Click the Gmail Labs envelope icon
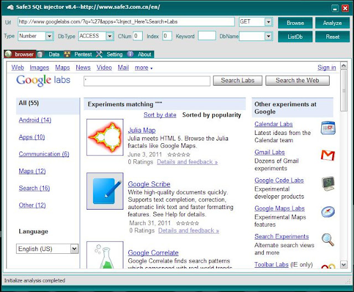 [x=328, y=155]
